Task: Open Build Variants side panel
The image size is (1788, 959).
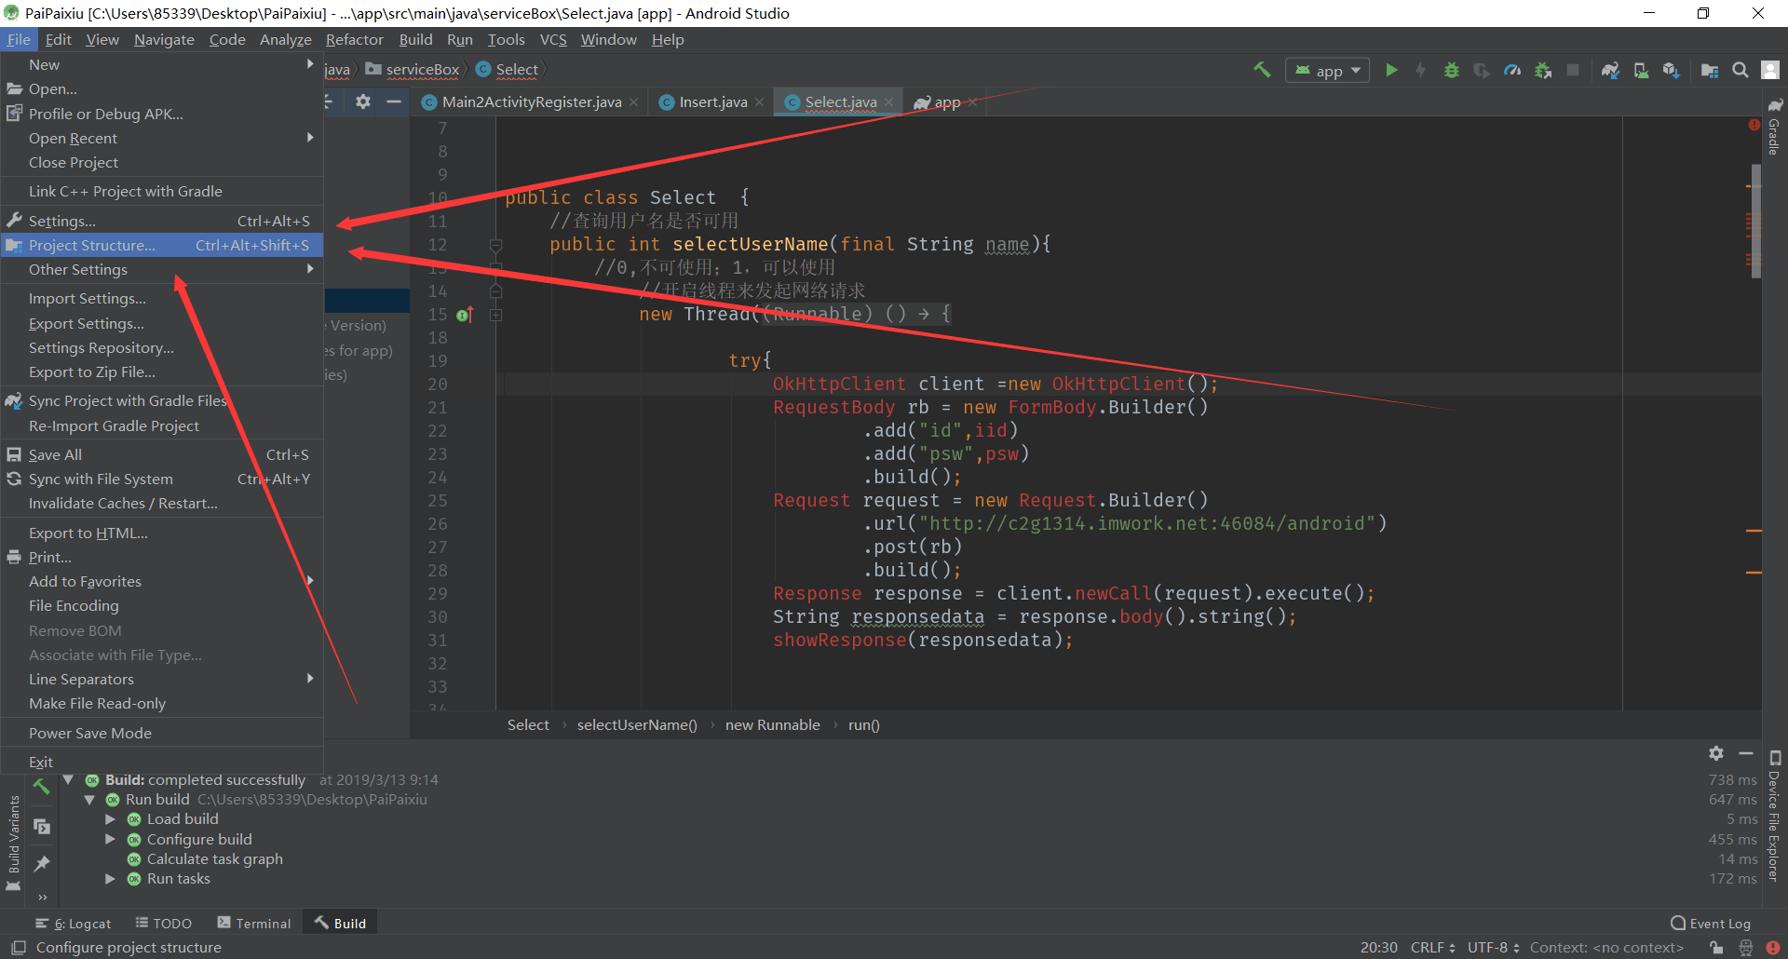Action: [13, 842]
